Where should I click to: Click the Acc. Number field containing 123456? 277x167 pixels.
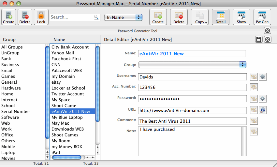[192, 87]
